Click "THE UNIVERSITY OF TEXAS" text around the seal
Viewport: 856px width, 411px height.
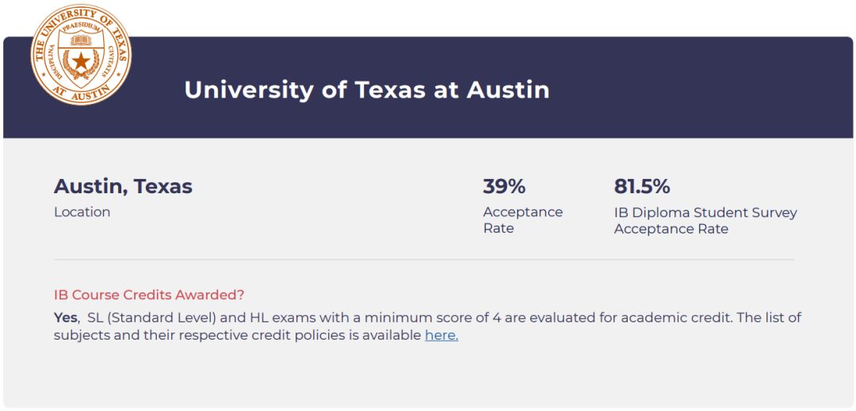tap(81, 16)
